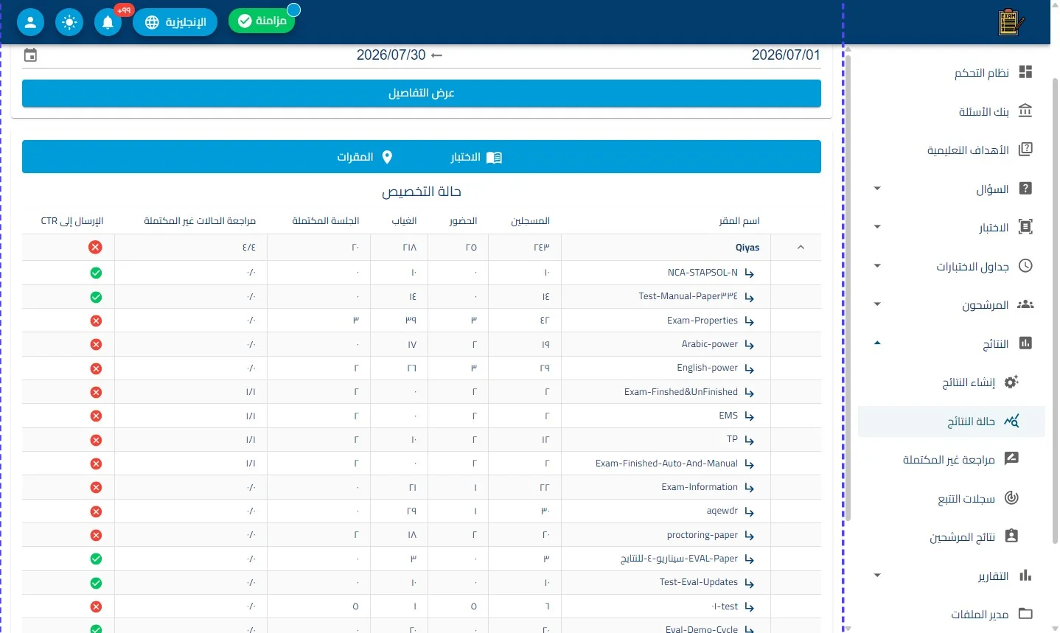
Task: Click red CTR status icon for aqewdr
Action: point(95,511)
